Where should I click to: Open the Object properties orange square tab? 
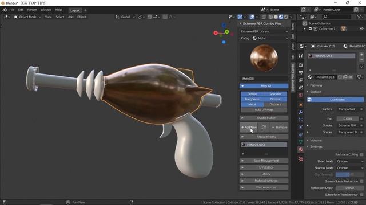pos(301,105)
